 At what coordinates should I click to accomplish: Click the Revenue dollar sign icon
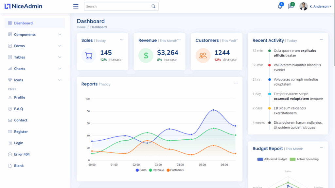146,55
